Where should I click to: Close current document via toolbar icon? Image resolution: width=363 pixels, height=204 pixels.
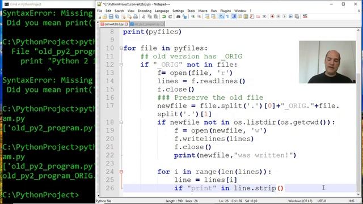124,16
